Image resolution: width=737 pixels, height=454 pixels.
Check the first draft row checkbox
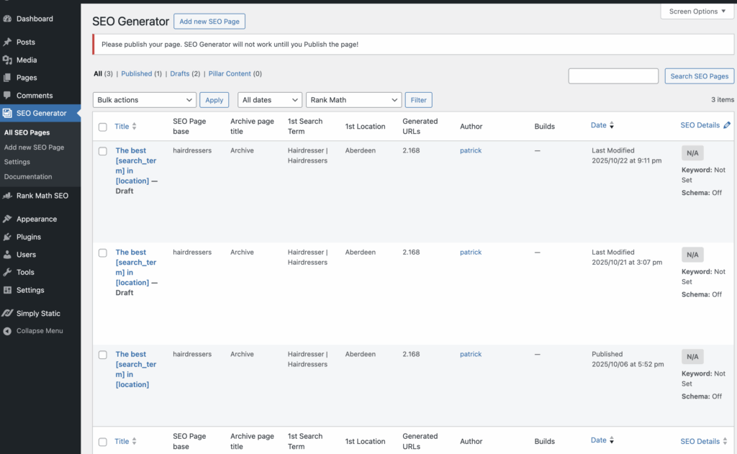point(103,151)
